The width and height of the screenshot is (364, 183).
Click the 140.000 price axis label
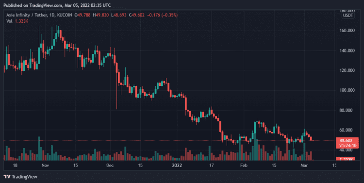(347, 50)
